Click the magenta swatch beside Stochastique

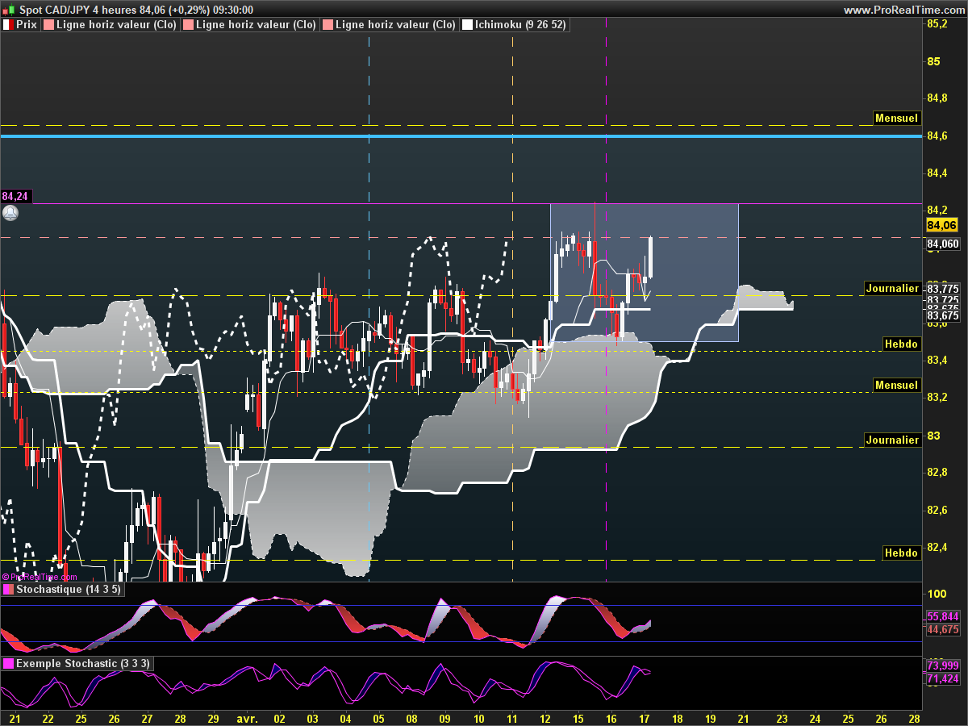[x=9, y=590]
